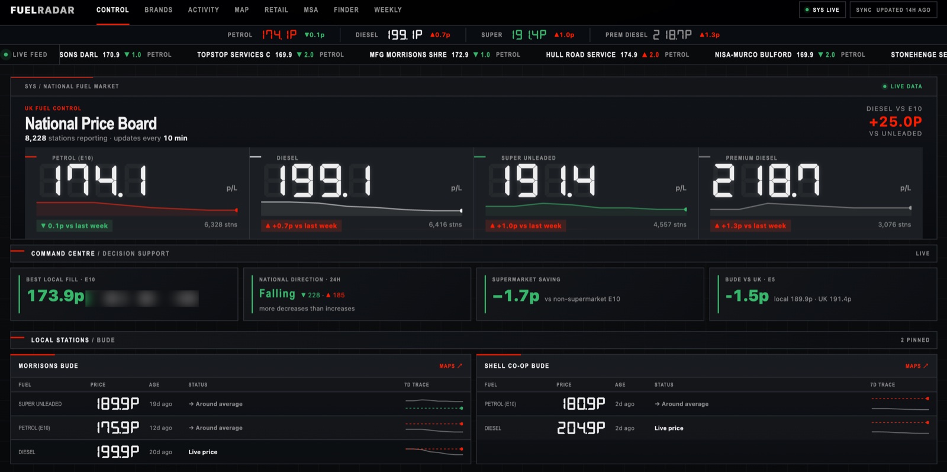947x472 pixels.
Task: Navigate to the Finder tab
Action: [346, 10]
